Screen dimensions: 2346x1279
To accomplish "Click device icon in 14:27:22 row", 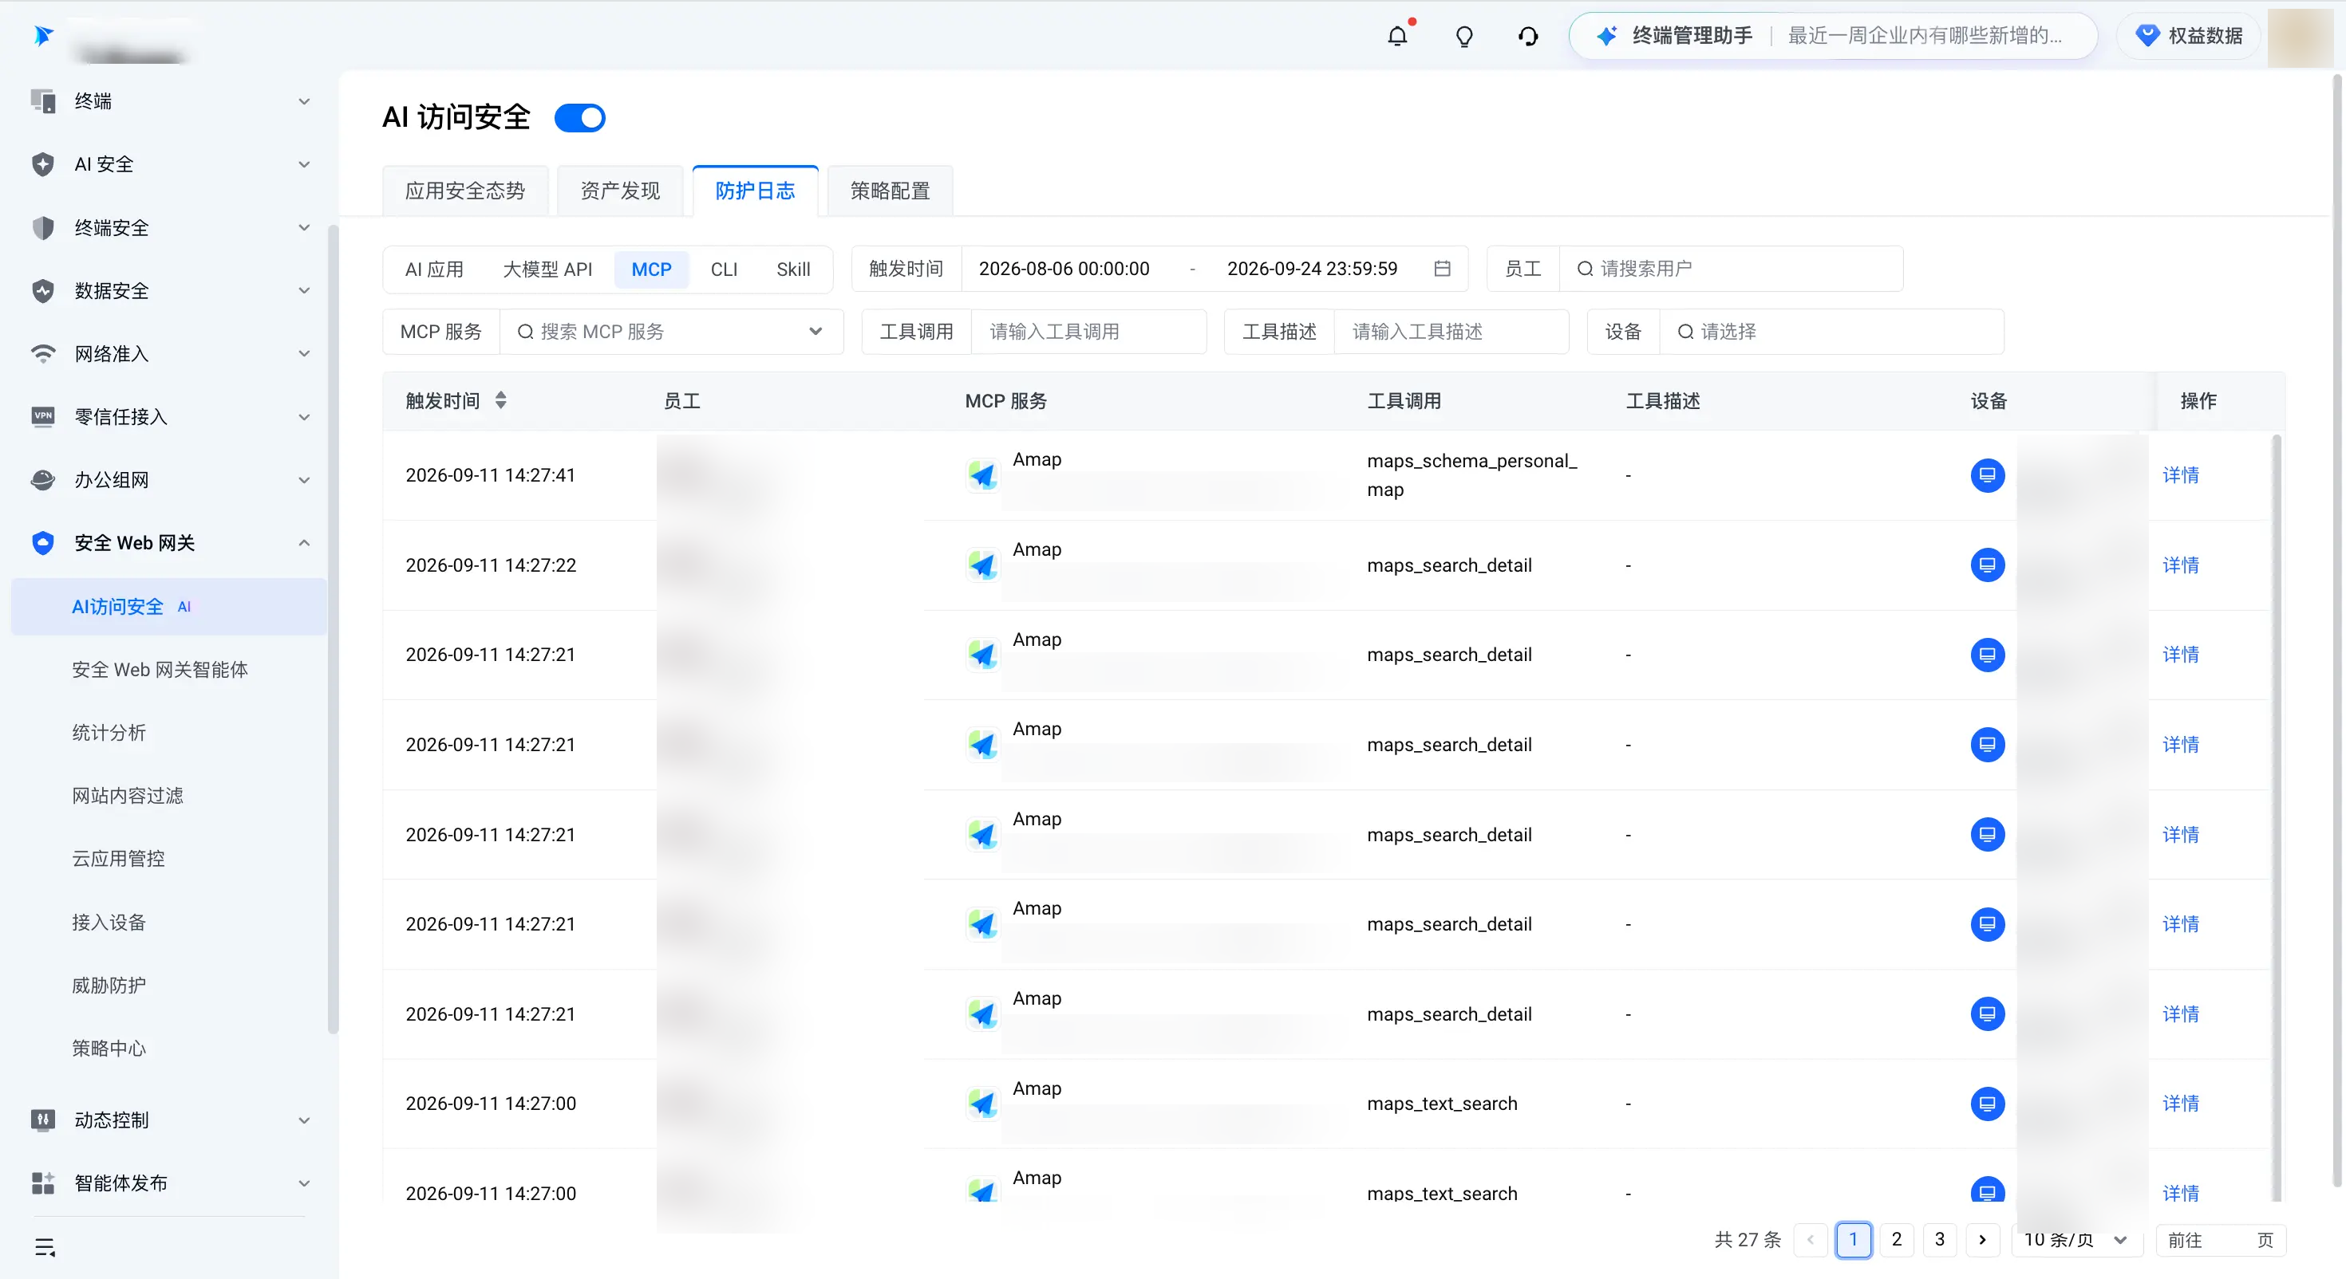I will point(1987,565).
